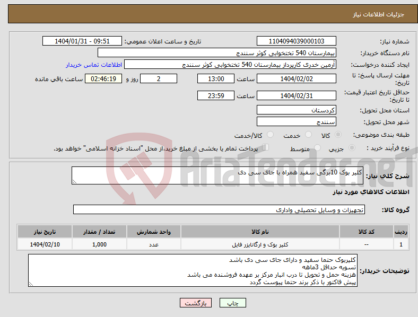Click the شماره نیاز field 1104094039000103
Viewport: 418px width, 317px height.
click(x=297, y=41)
